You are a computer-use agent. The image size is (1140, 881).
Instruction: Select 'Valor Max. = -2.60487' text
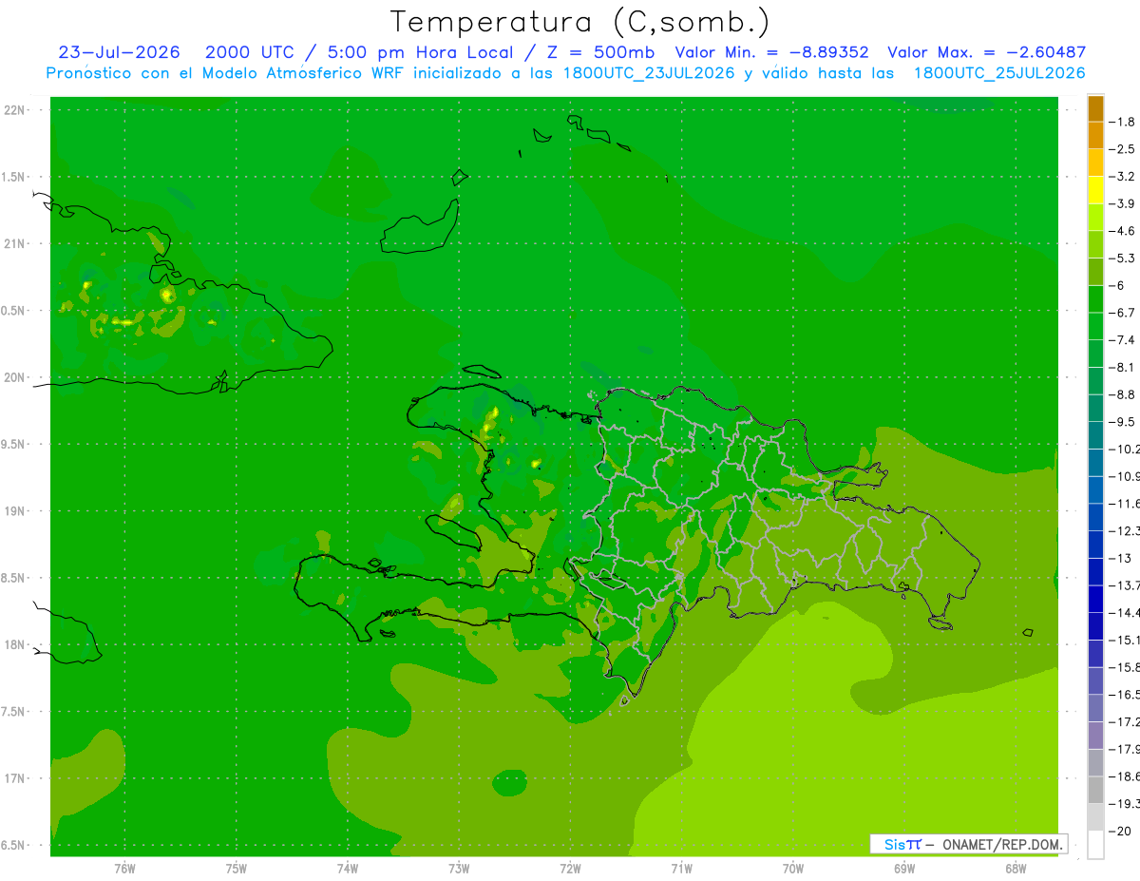point(986,52)
